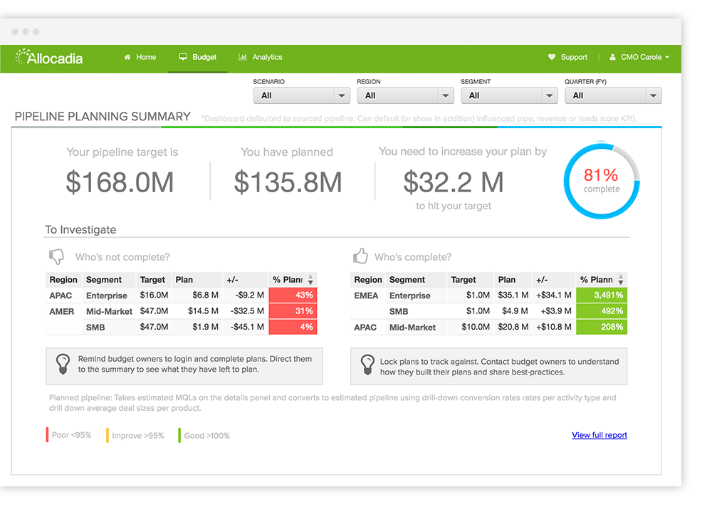Screen dimensions: 712x507
Task: Click Mid-Market segment in AMER row
Action: 109,311
